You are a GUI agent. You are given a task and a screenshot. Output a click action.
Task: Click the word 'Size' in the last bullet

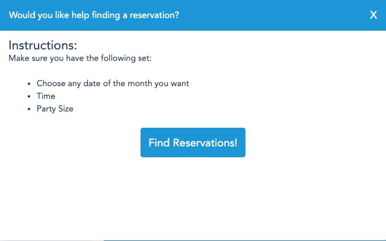(x=65, y=108)
